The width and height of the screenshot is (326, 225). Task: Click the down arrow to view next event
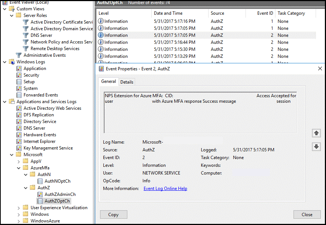[x=316, y=147]
